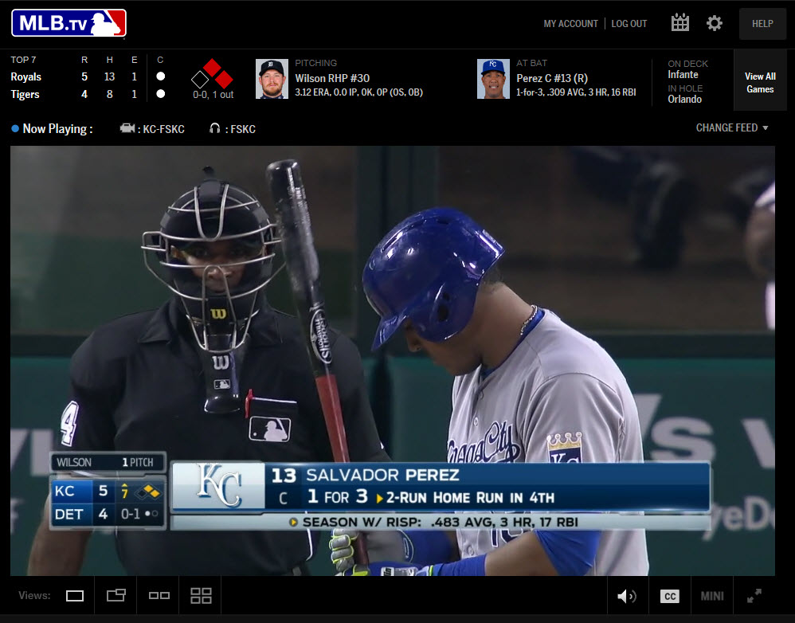Click the FSKC audio feed label
The width and height of the screenshot is (795, 623).
pos(243,129)
